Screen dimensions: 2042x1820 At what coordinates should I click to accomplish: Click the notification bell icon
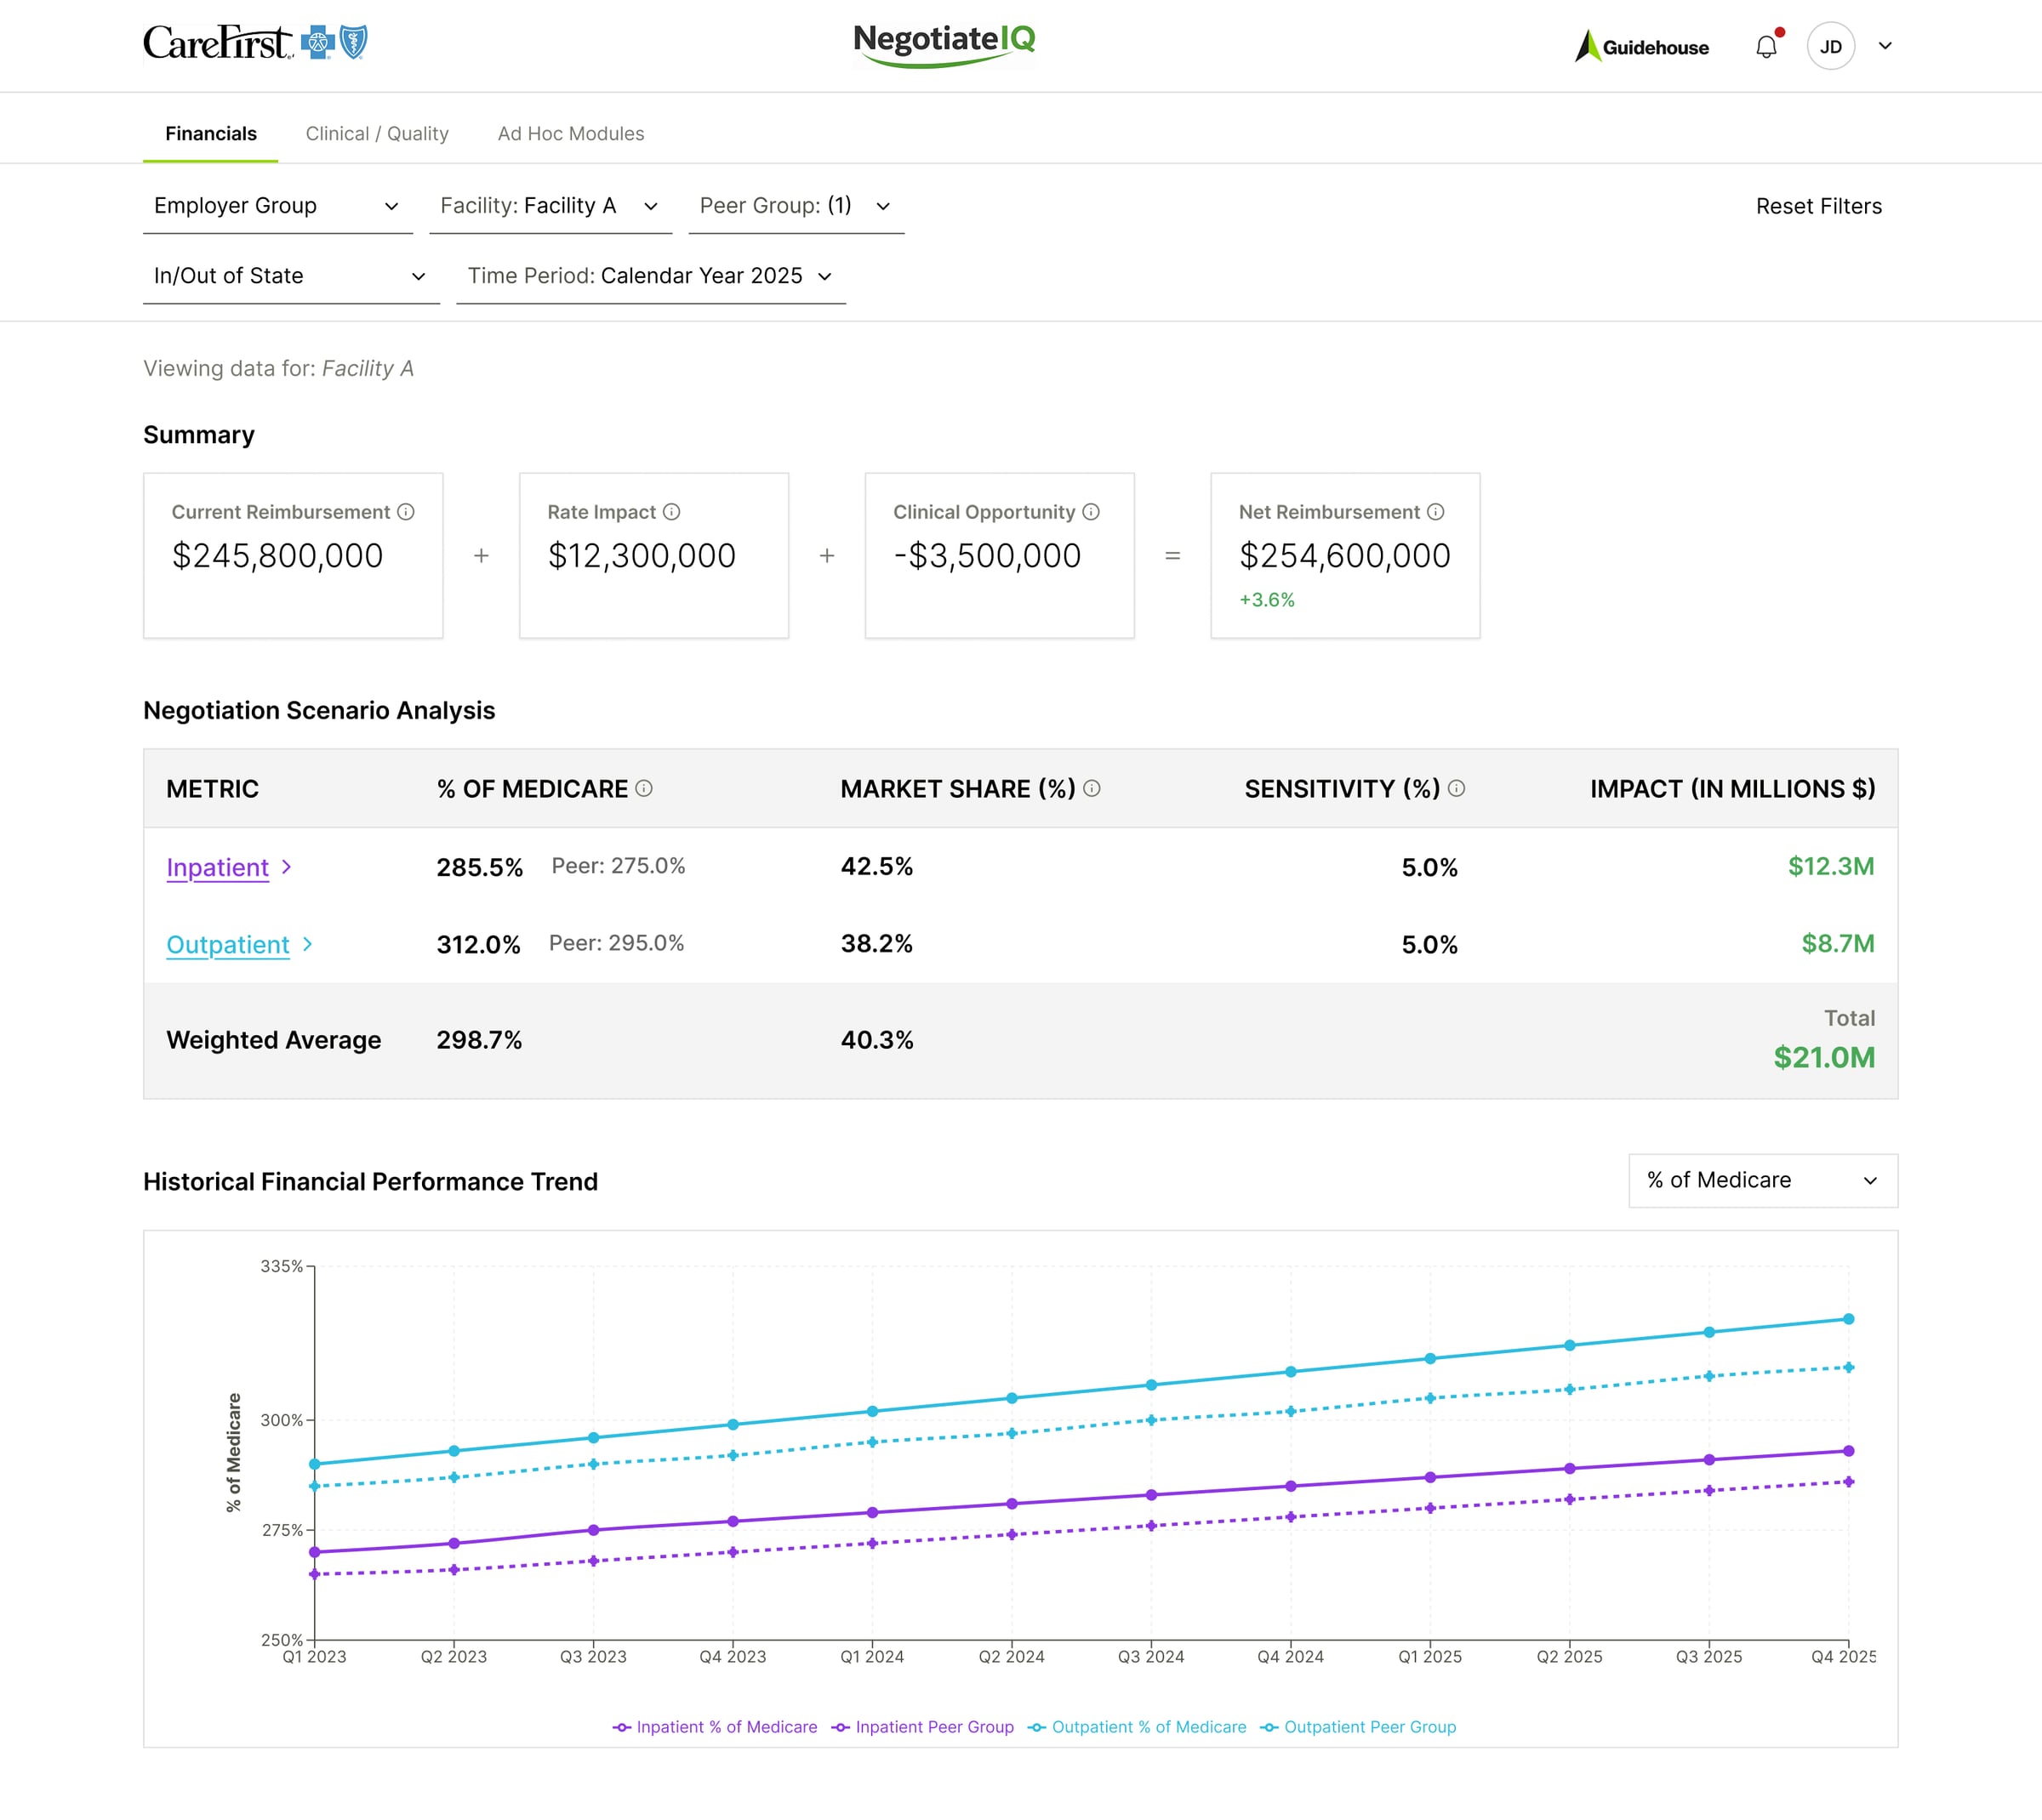(x=1765, y=47)
